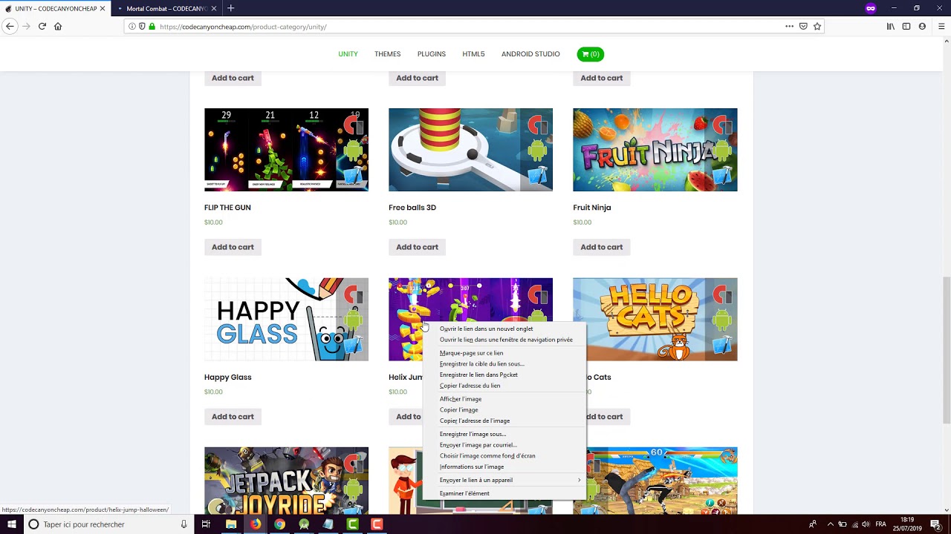Open the Firefox account icon

tap(922, 26)
